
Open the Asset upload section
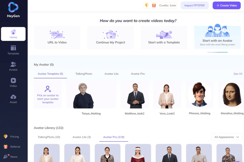13,99
